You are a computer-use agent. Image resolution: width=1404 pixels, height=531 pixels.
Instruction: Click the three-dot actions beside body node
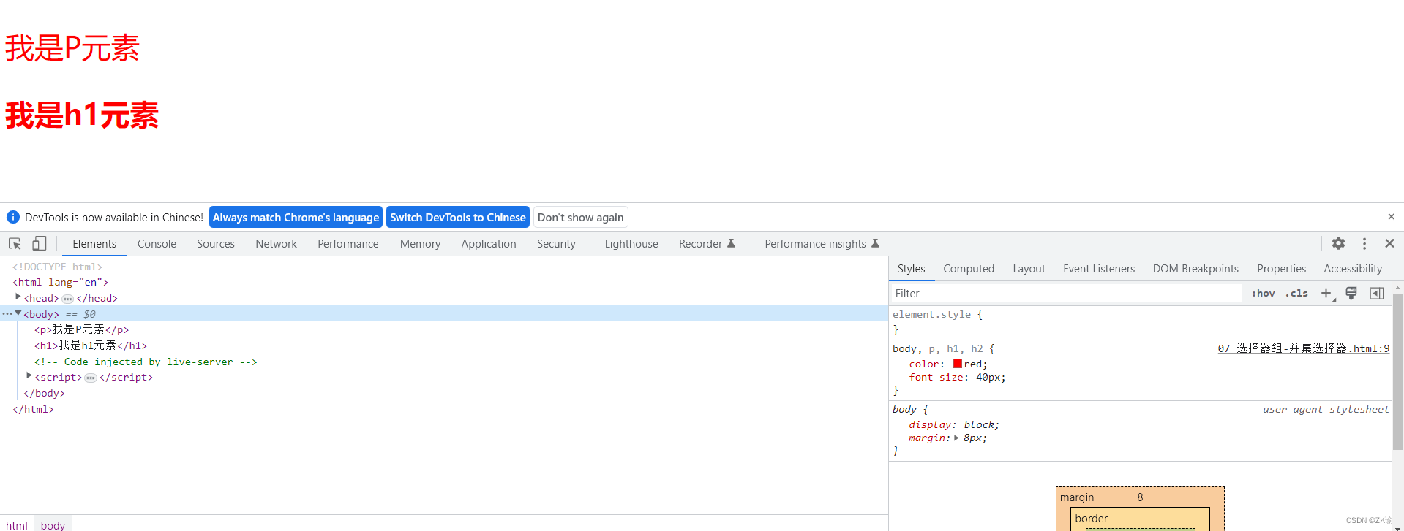[x=7, y=313]
